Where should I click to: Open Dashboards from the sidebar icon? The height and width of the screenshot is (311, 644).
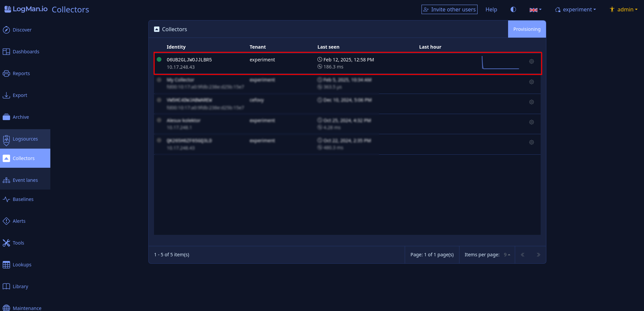coord(6,52)
